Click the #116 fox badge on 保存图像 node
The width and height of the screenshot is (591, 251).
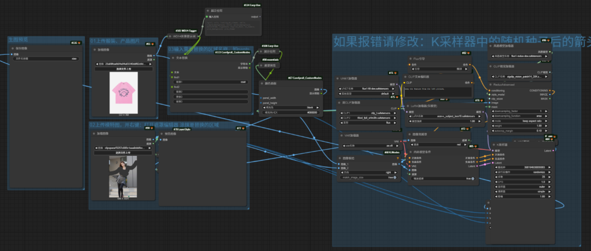pos(76,43)
